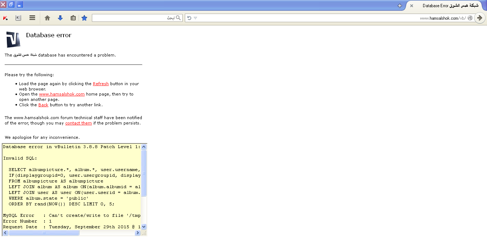
Task: Click the globe site identity icon
Action: [470, 18]
